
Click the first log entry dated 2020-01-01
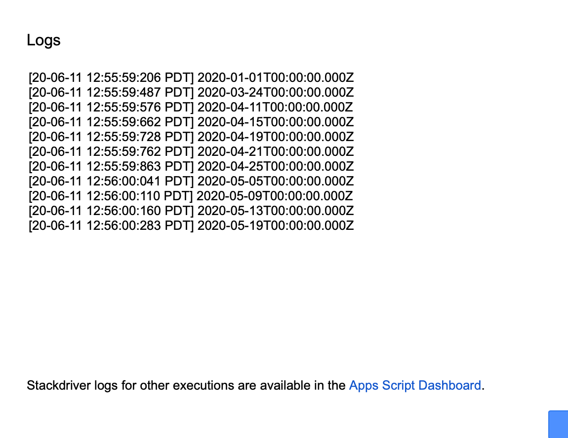(x=191, y=77)
